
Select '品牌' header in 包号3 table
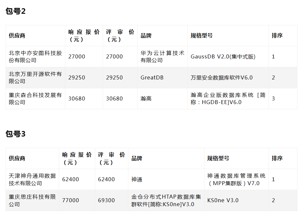point(137,158)
